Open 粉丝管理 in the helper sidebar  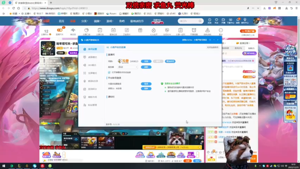click(x=91, y=105)
